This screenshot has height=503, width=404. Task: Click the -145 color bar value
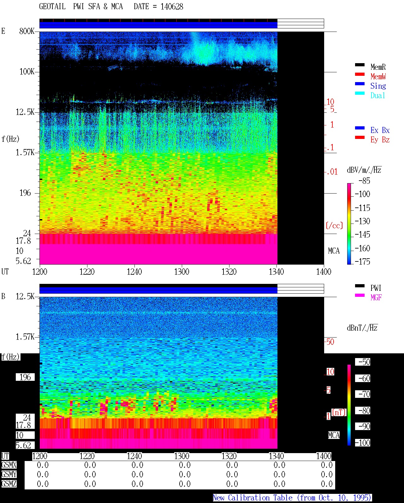(x=362, y=235)
